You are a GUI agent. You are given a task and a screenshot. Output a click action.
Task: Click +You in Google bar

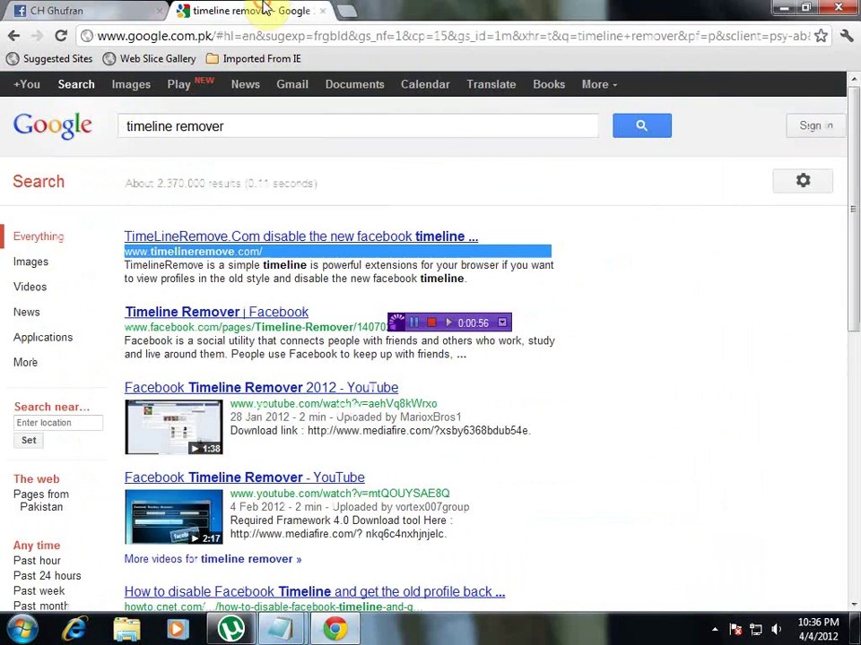tap(27, 84)
